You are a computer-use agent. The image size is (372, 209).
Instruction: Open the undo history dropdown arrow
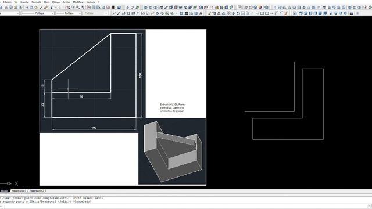56,8
